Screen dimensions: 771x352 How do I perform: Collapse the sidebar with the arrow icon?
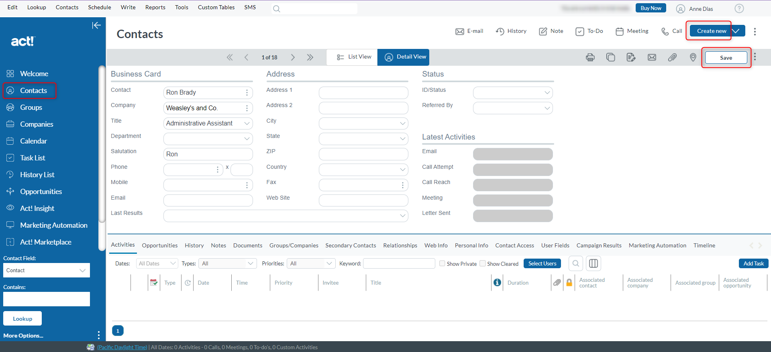coord(96,26)
